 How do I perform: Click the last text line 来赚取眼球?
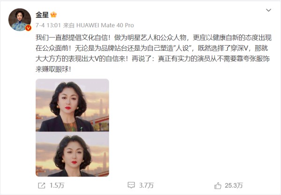53,70
